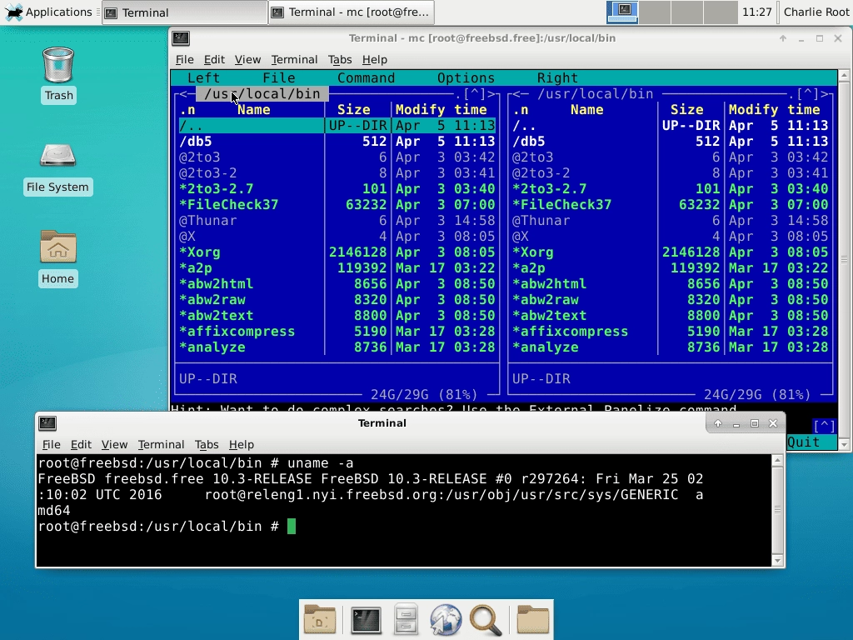The width and height of the screenshot is (853, 640).
Task: Click shade arrow on front Terminal window
Action: point(717,423)
